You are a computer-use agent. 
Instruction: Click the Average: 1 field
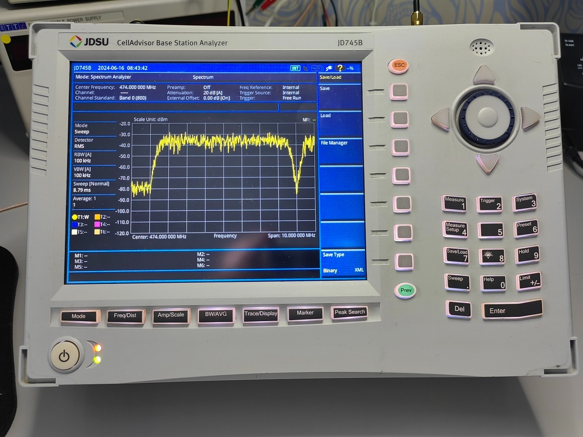point(94,202)
